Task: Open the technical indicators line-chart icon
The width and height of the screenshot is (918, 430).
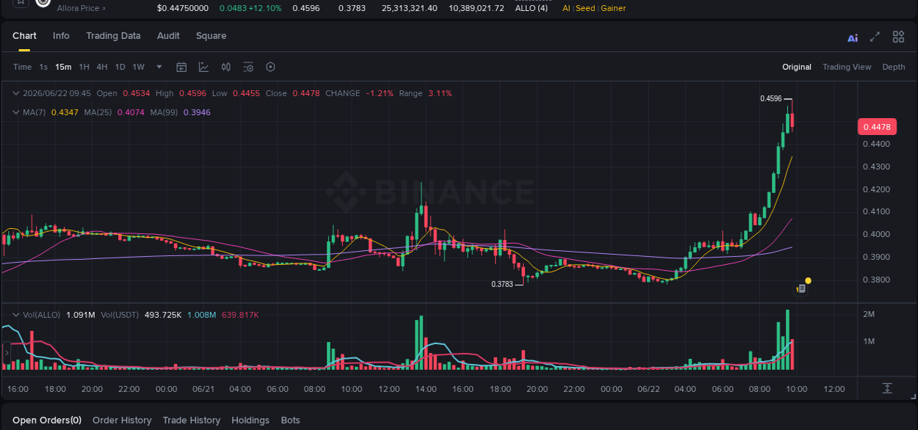Action: [x=203, y=67]
